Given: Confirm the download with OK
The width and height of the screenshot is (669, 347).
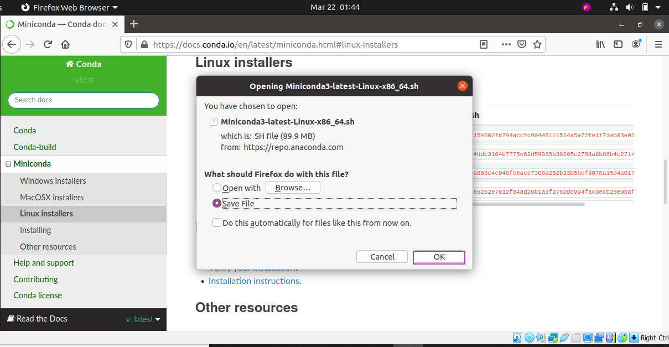Looking at the screenshot, I should [x=439, y=257].
